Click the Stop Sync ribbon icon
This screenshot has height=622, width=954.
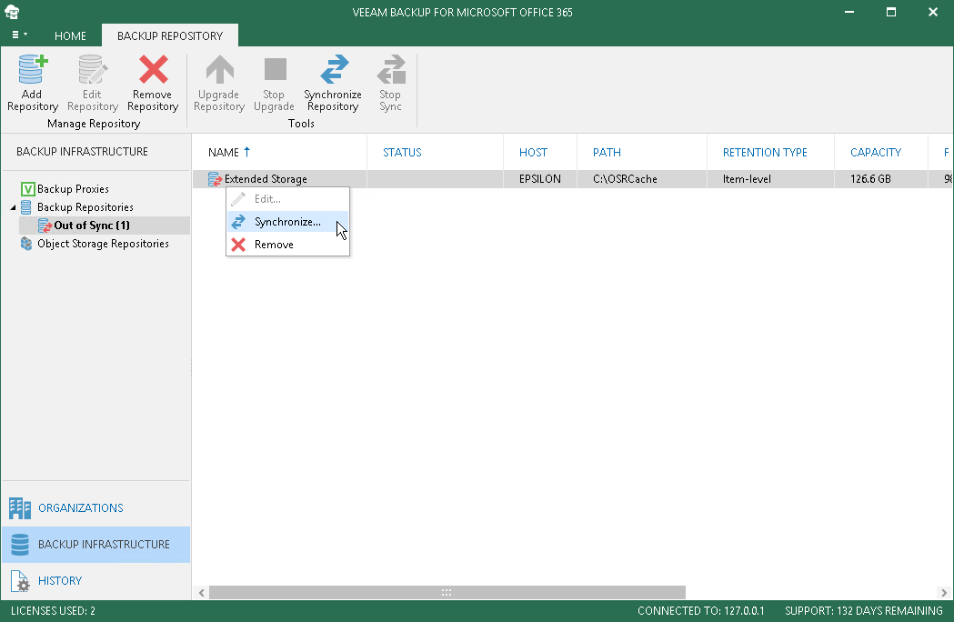(x=391, y=69)
